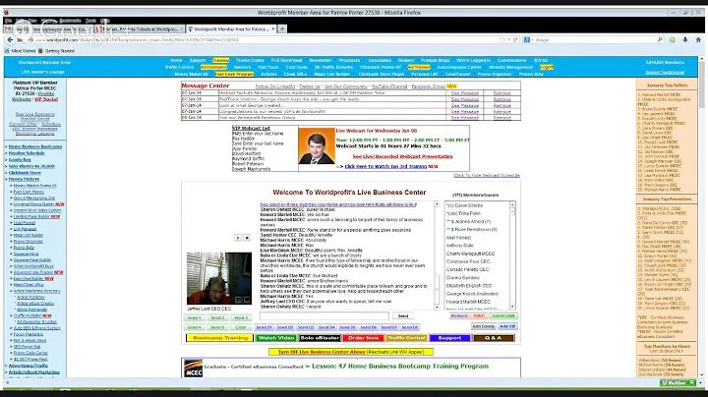Expand the Advertising/Traffic sidebar section
Image resolution: width=708 pixels, height=397 pixels.
pyautogui.click(x=28, y=366)
